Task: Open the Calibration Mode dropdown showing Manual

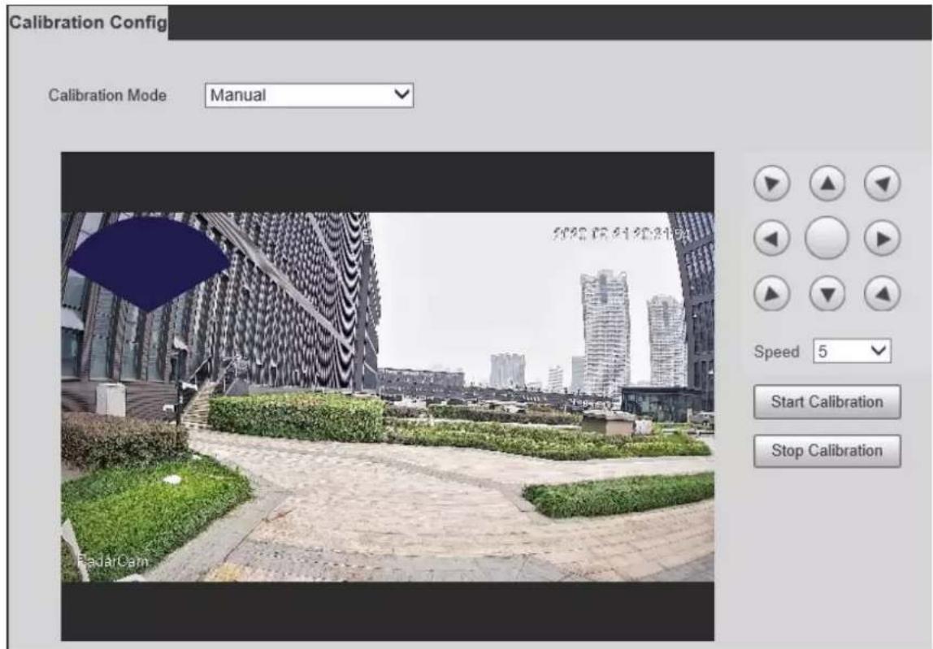Action: point(309,95)
